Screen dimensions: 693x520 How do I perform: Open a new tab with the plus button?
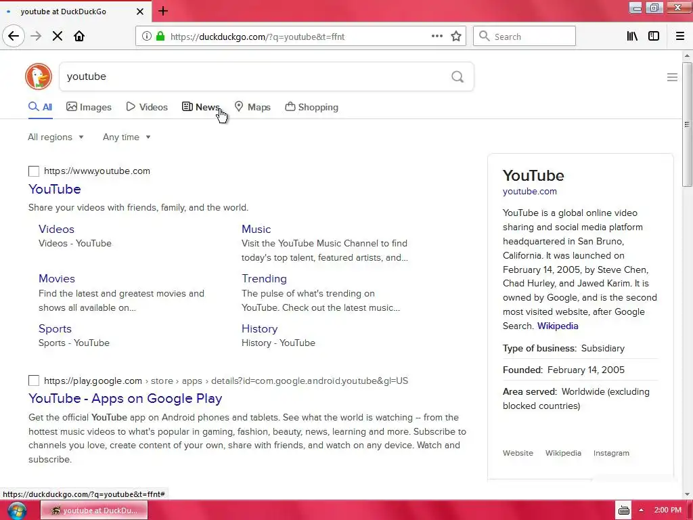[x=163, y=11]
